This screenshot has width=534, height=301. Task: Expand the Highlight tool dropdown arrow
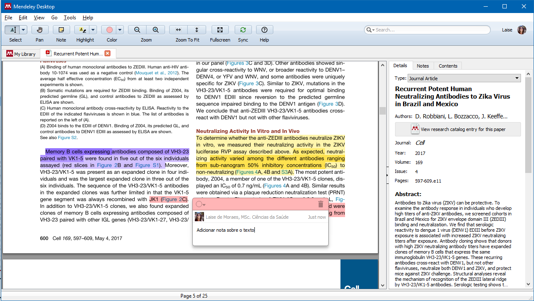pyautogui.click(x=93, y=30)
